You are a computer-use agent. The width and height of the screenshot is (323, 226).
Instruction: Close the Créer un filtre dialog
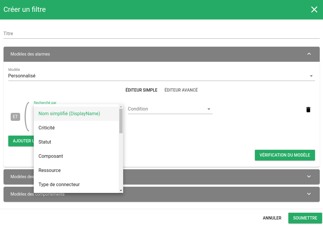coord(314,9)
